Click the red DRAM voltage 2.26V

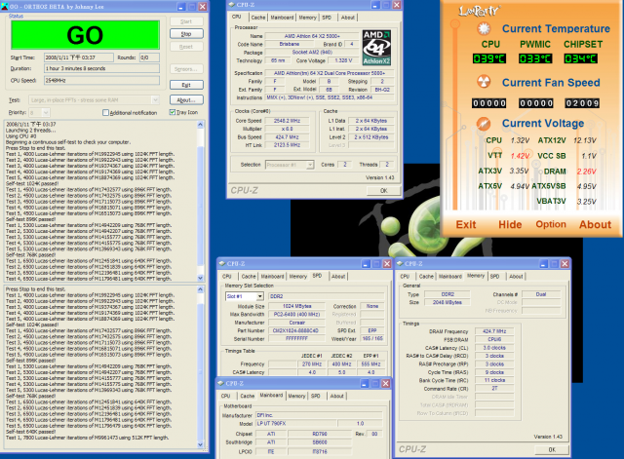(x=587, y=172)
